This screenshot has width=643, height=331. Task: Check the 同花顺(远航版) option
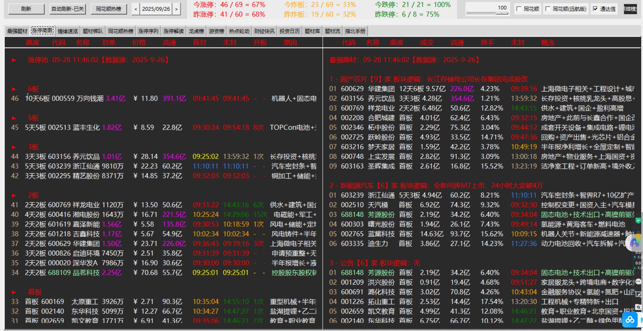[x=548, y=9]
